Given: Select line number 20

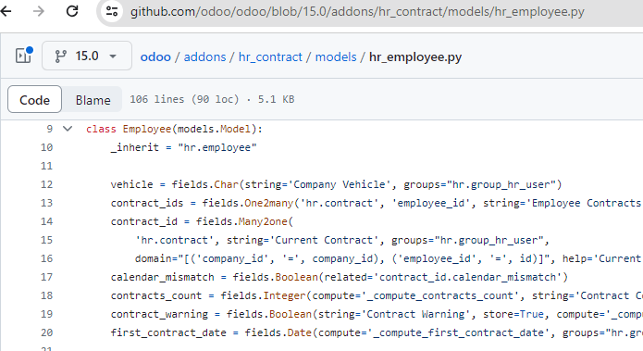Looking at the screenshot, I should [x=47, y=332].
